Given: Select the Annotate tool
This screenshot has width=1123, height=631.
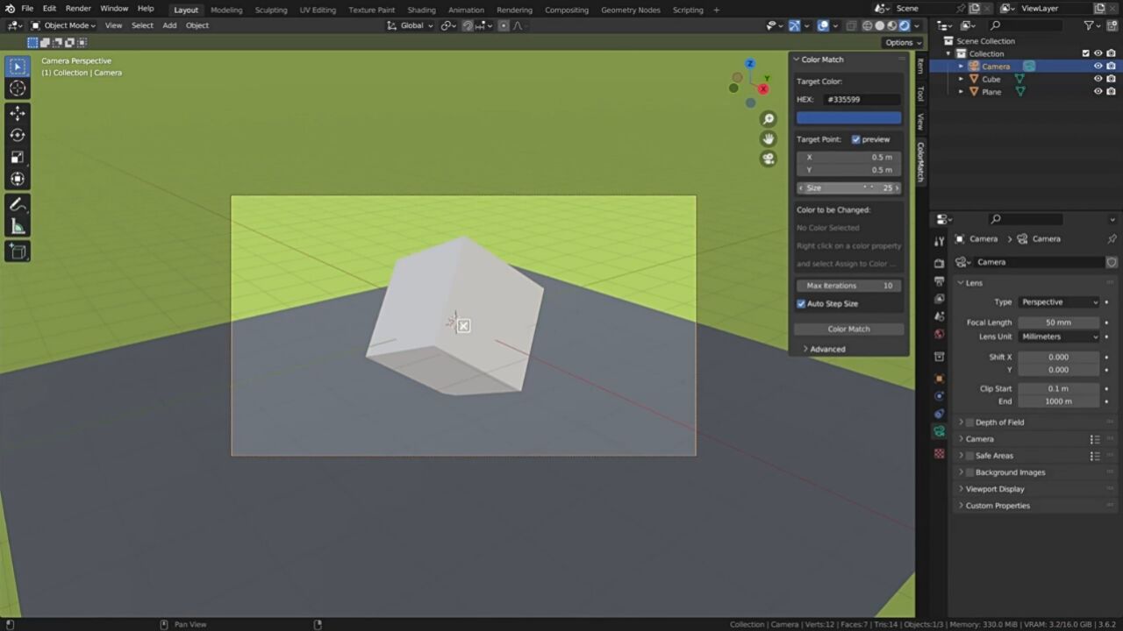Looking at the screenshot, I should (18, 204).
